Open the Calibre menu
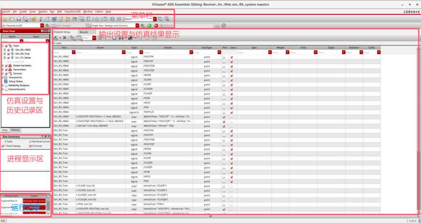Image resolution: width=421 pixels, height=223 pixels. 99,12
